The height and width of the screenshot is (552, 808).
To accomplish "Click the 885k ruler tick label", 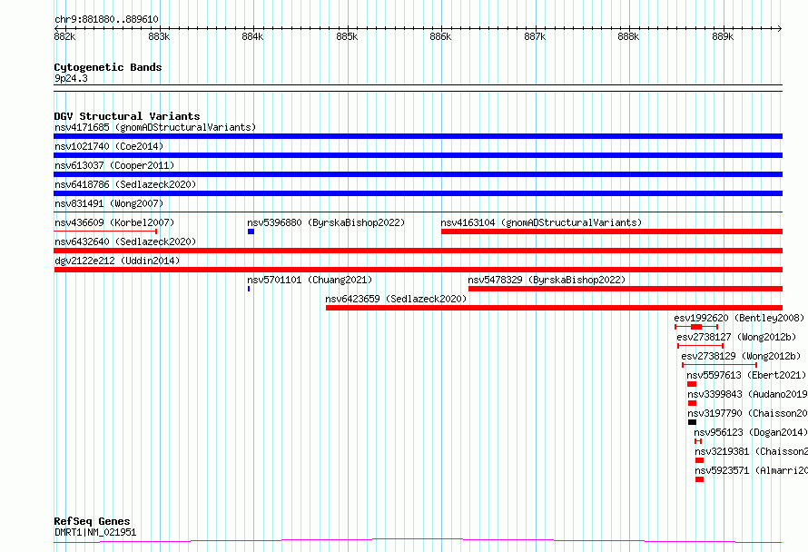I will (347, 36).
